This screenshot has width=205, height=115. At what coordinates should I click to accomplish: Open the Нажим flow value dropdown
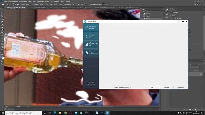pos(56,4)
